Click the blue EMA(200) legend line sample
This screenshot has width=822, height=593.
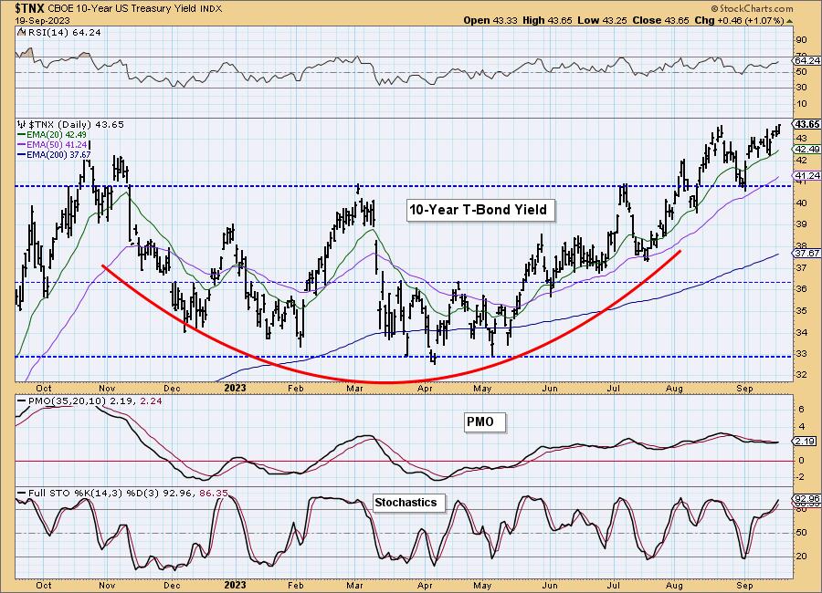coord(22,154)
